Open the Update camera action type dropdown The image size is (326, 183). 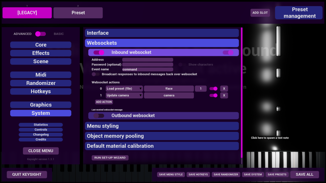pyautogui.click(x=124, y=95)
